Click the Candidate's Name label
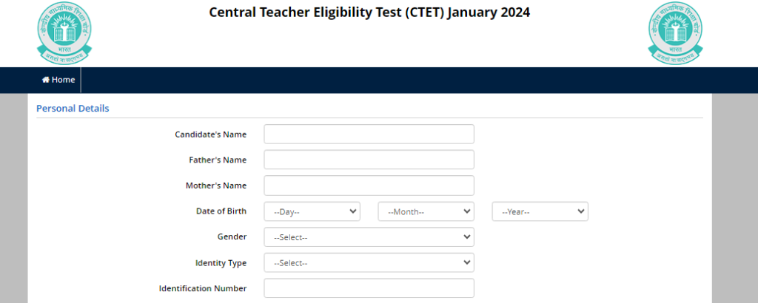 (211, 135)
